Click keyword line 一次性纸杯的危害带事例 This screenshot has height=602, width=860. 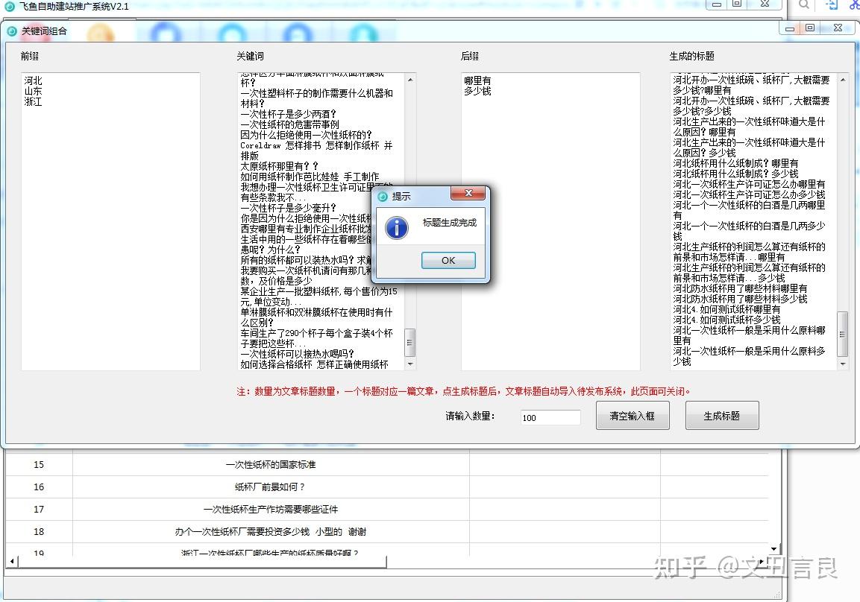coord(289,124)
